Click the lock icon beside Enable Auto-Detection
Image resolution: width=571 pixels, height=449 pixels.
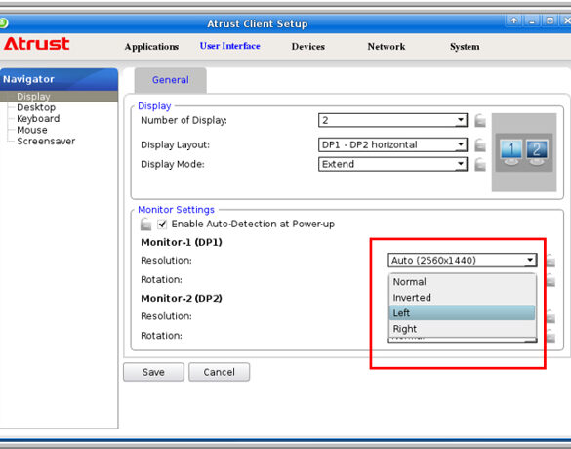145,224
